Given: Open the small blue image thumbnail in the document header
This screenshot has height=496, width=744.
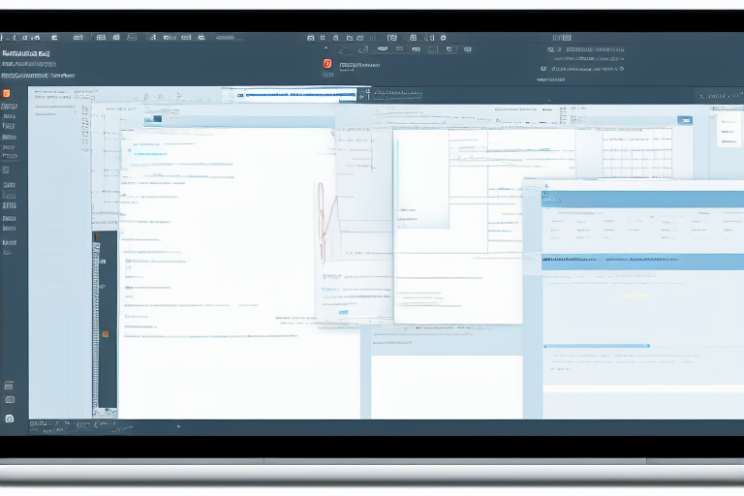Looking at the screenshot, I should 152,120.
